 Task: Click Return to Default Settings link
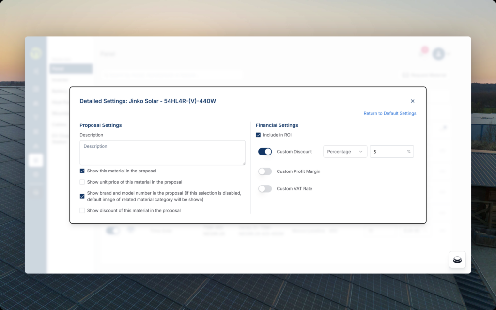pos(389,113)
